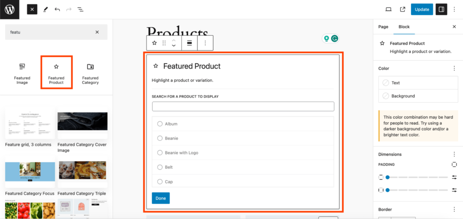The image size is (463, 219).
Task: Click the Undo arrow icon
Action: (57, 9)
